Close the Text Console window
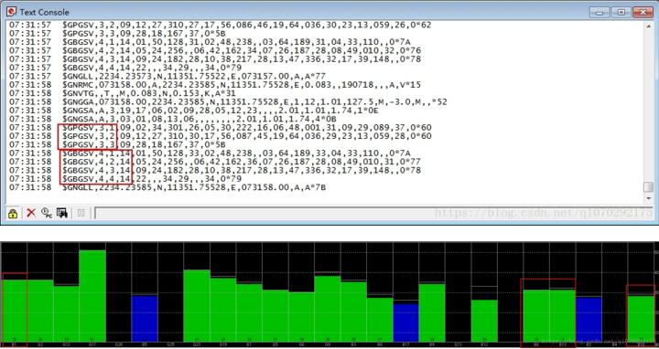The image size is (659, 349). (643, 12)
